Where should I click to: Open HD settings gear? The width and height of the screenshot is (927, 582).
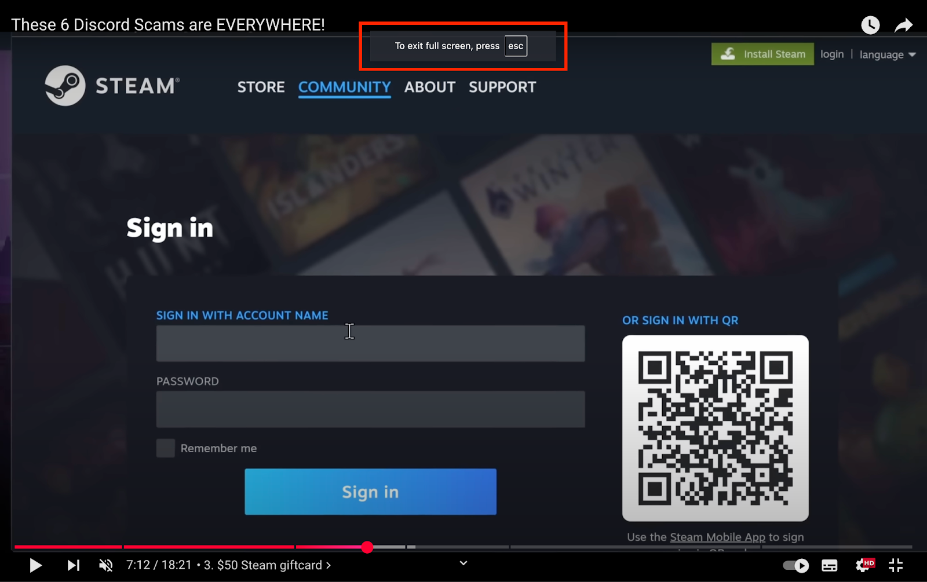click(864, 565)
